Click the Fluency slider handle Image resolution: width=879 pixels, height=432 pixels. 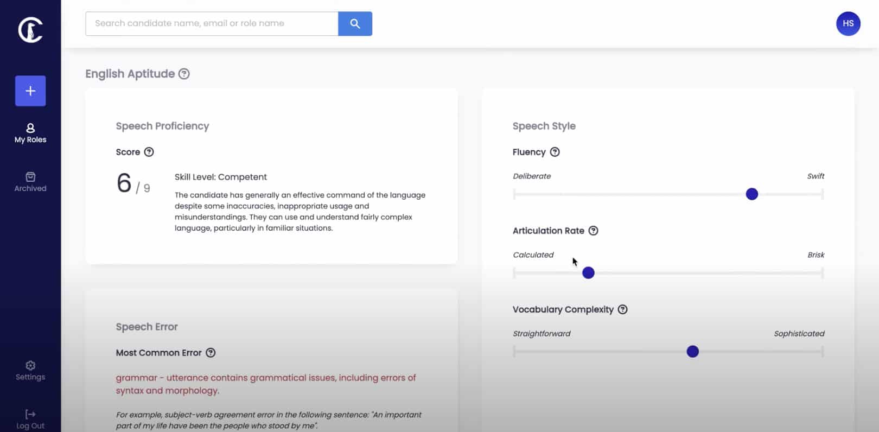[751, 194]
